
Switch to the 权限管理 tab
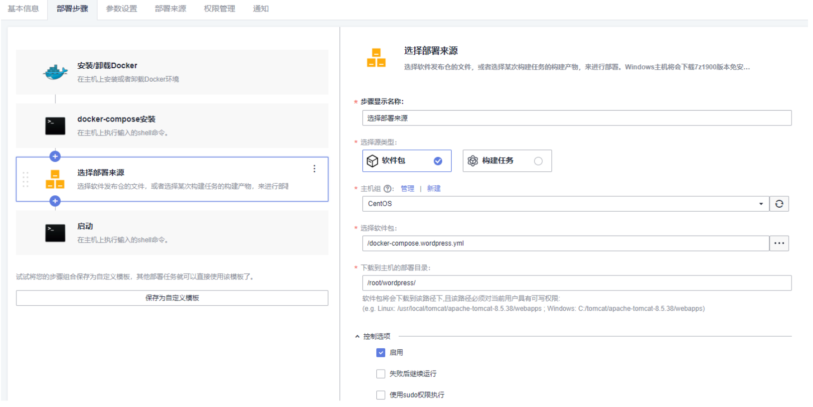point(219,9)
